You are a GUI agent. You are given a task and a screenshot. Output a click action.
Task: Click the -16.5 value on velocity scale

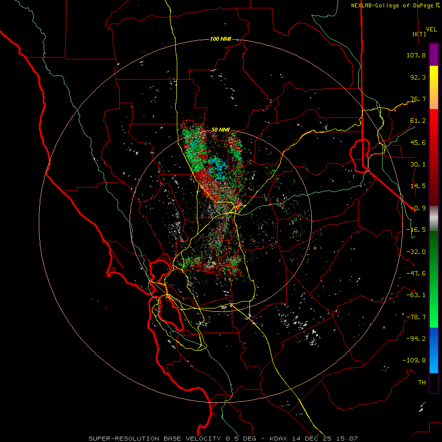click(x=416, y=230)
